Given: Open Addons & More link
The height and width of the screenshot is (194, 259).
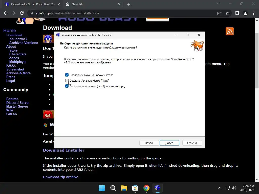Looking at the screenshot, I should pos(18,73).
